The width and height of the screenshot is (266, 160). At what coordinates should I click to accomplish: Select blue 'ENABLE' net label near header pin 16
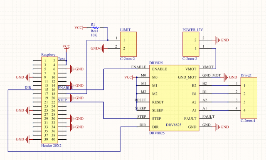[x=66, y=87]
